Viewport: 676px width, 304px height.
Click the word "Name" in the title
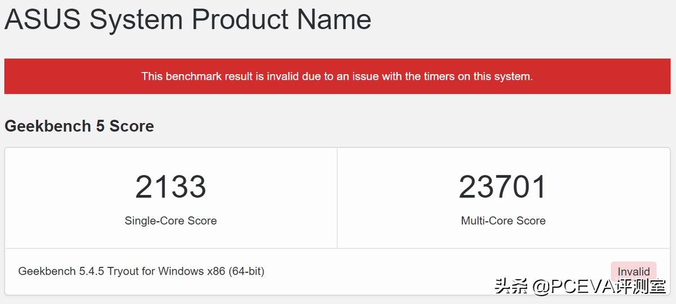pyautogui.click(x=334, y=19)
